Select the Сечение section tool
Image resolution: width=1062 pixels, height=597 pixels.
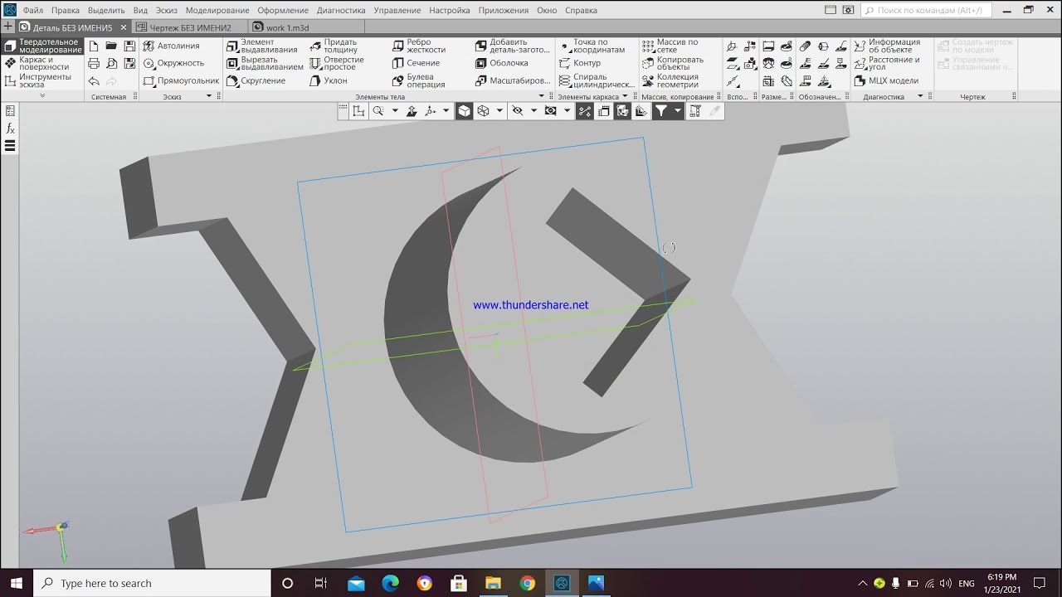(x=417, y=64)
